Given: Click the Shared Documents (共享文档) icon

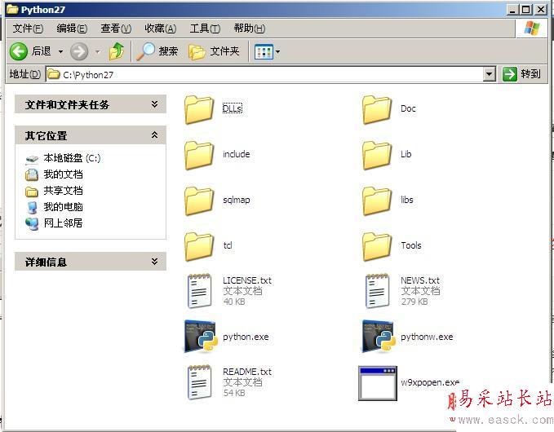Looking at the screenshot, I should pos(32,192).
